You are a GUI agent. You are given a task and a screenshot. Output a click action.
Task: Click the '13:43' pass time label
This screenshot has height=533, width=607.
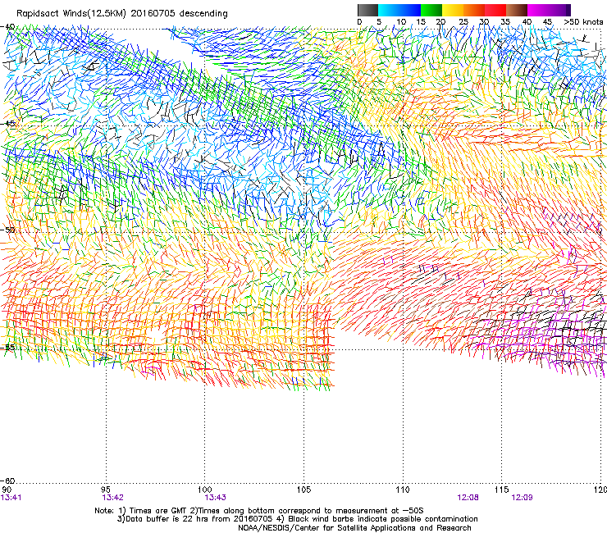pos(215,498)
